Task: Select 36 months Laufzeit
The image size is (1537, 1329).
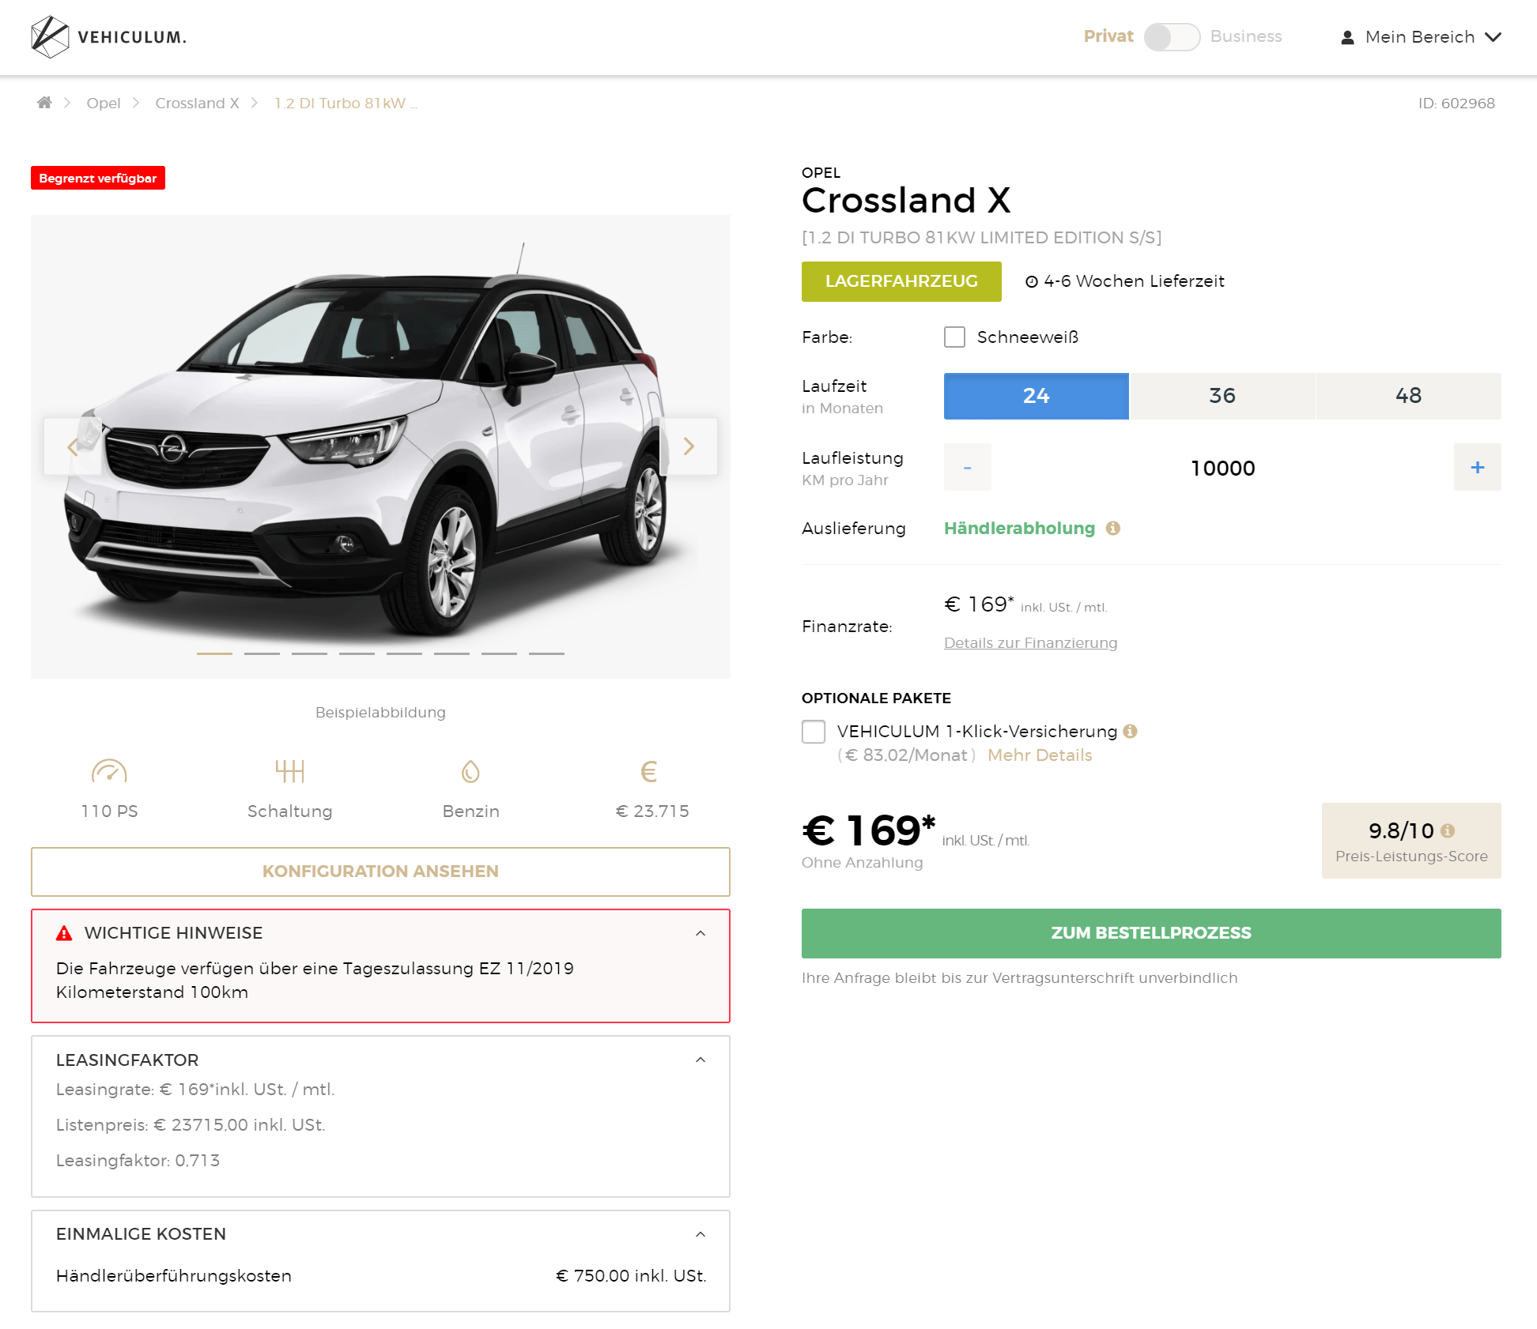Action: 1222,396
